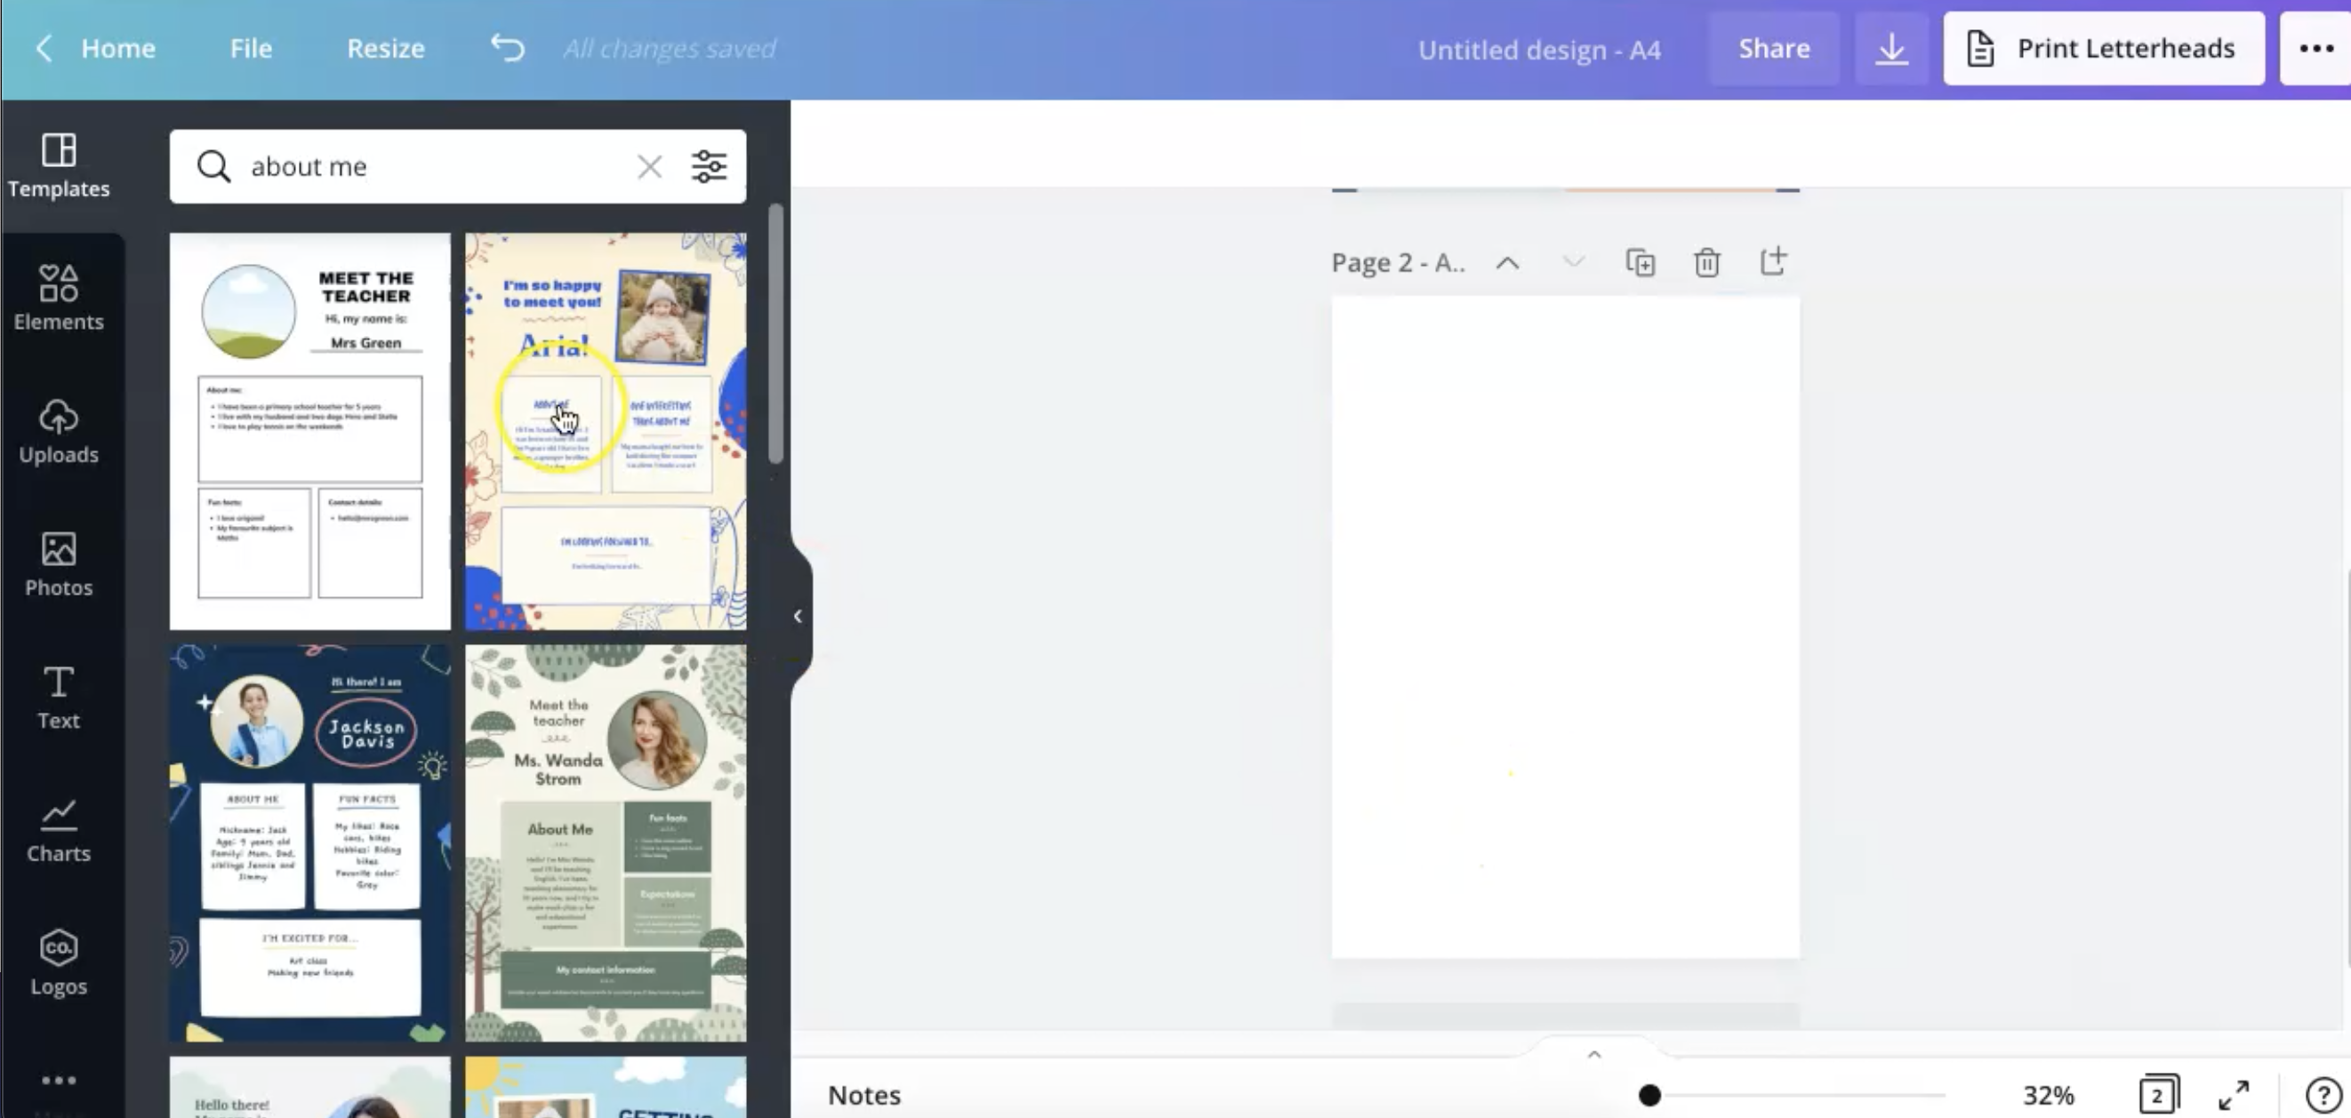Click the 32% zoom level
Viewport: 2351px width, 1118px height.
click(x=2048, y=1094)
